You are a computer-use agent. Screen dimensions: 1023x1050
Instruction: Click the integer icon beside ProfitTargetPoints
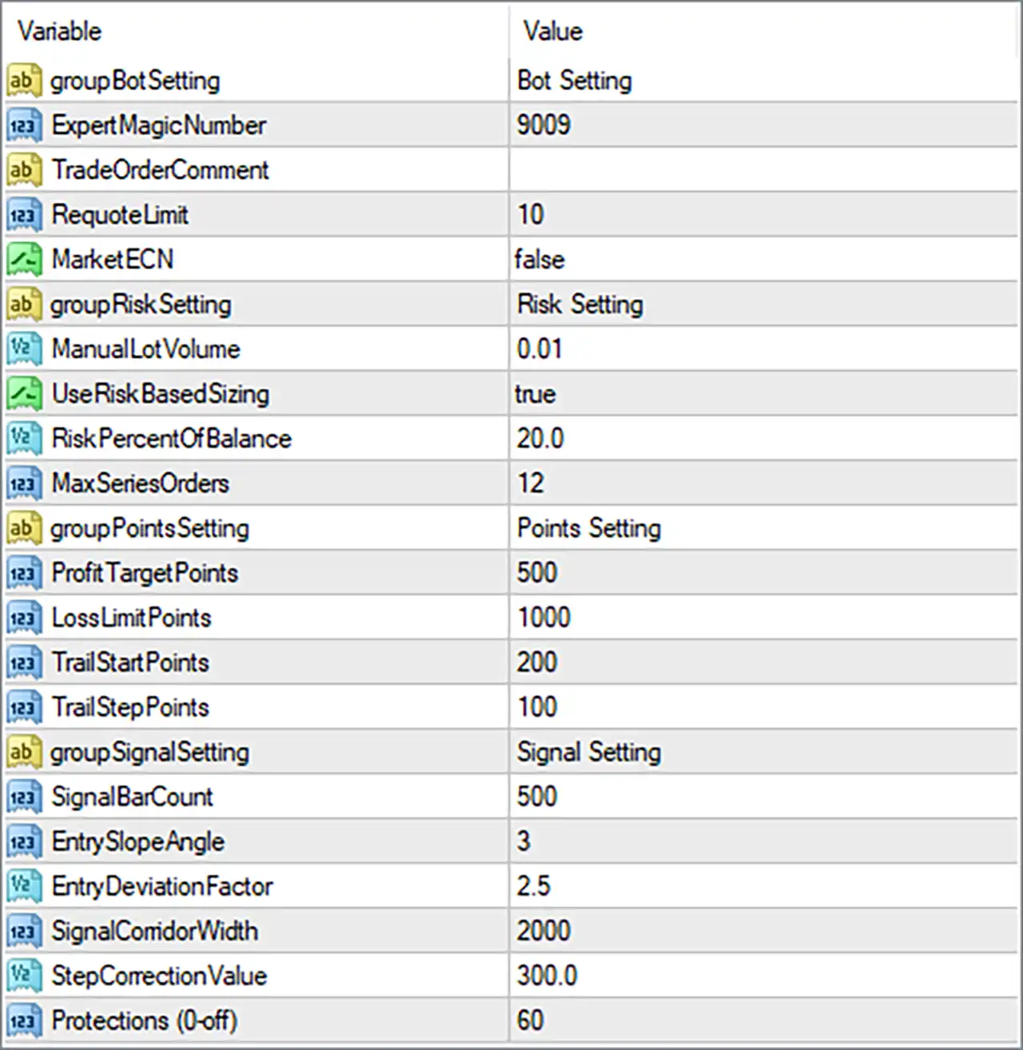point(23,573)
